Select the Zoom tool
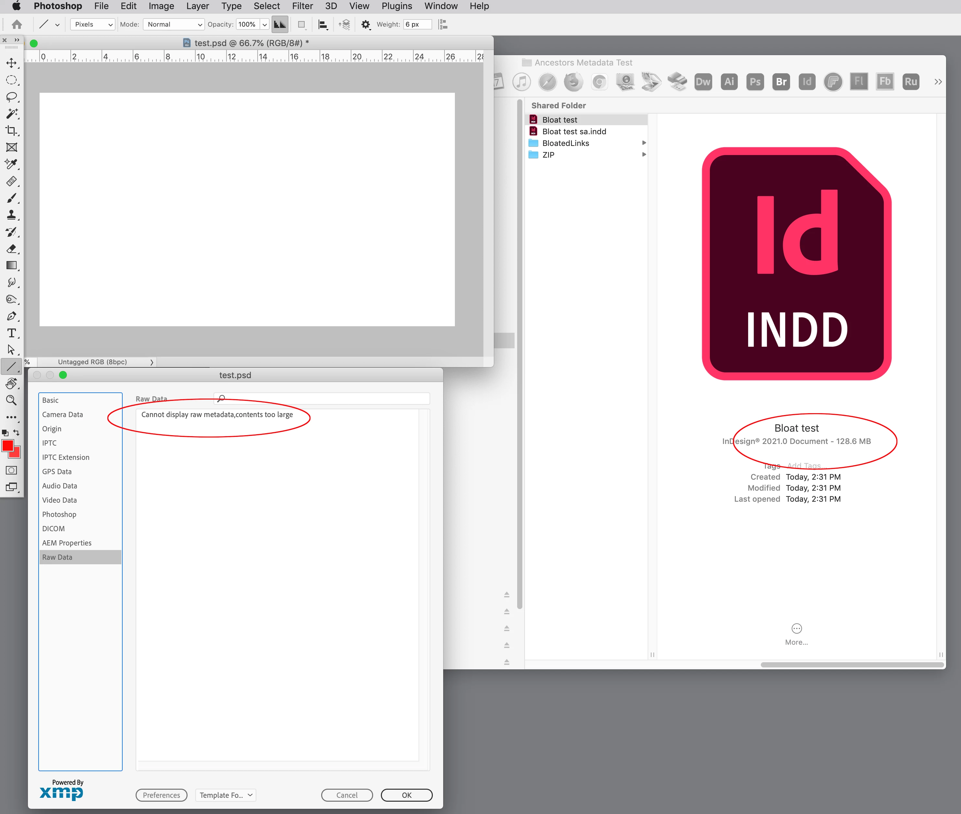The height and width of the screenshot is (814, 961). [x=12, y=400]
